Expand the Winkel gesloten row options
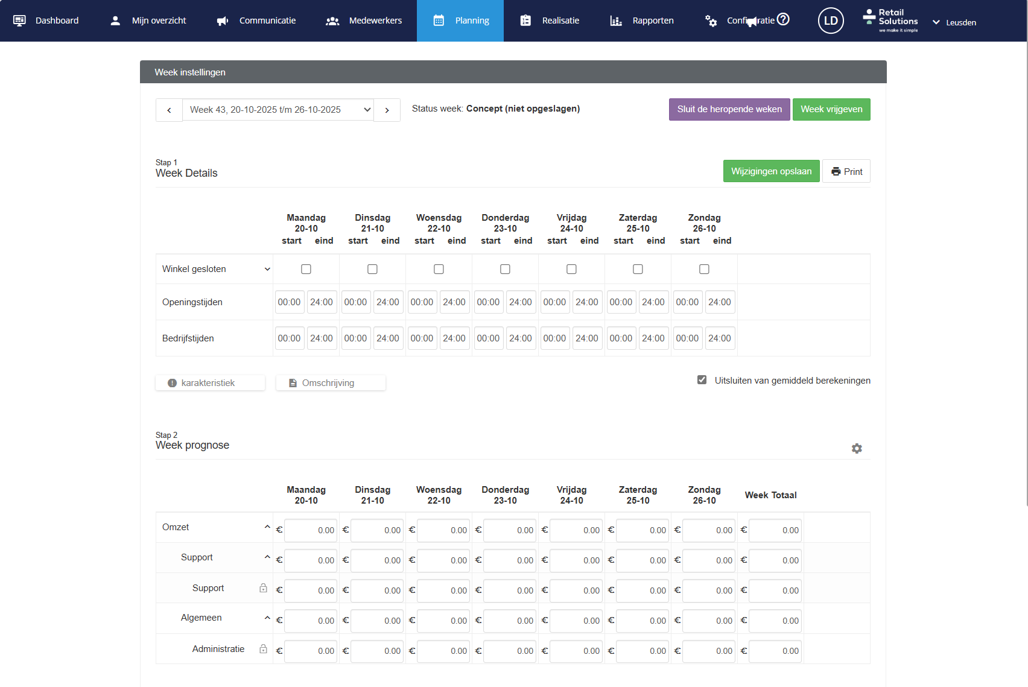Image resolution: width=1028 pixels, height=687 pixels. pos(267,269)
